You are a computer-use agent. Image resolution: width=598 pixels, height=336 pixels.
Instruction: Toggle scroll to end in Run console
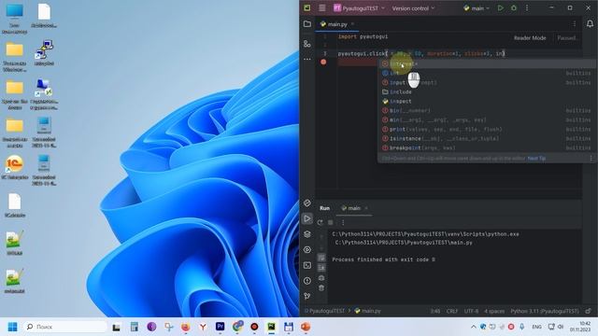321,268
